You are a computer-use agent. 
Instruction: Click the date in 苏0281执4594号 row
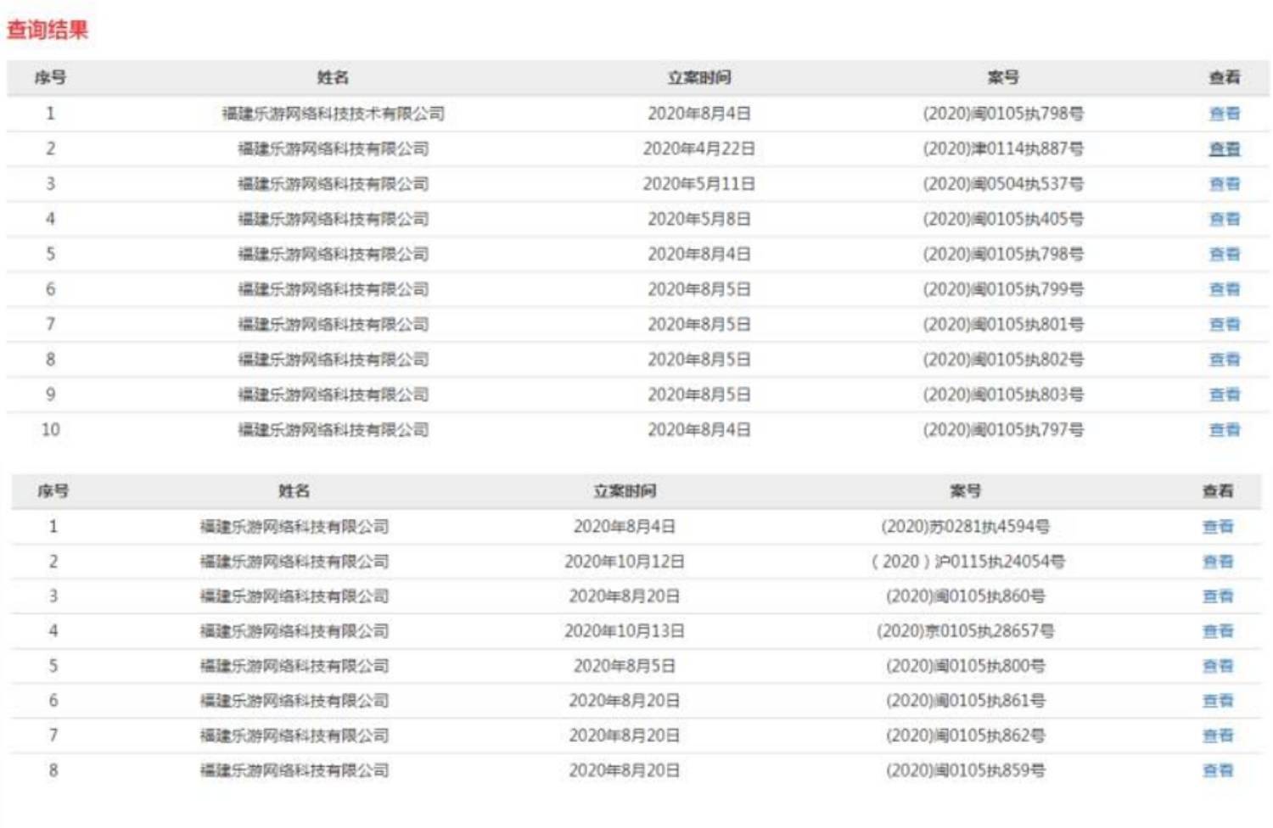click(x=625, y=527)
